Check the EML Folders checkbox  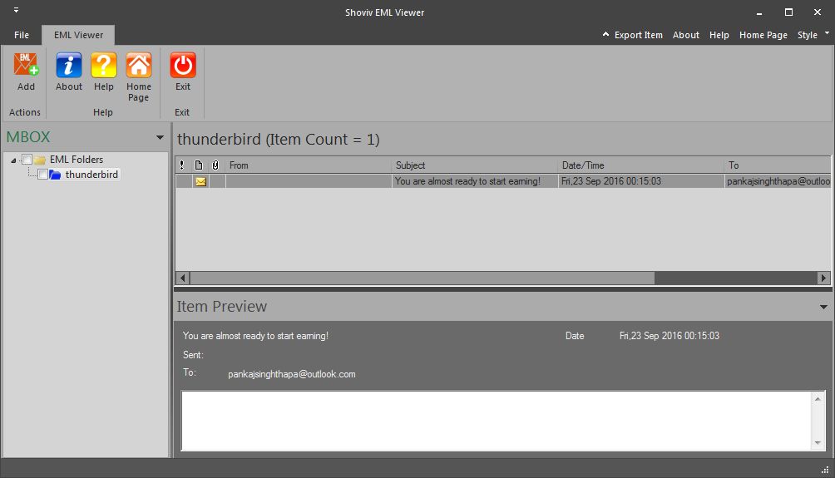coord(27,160)
